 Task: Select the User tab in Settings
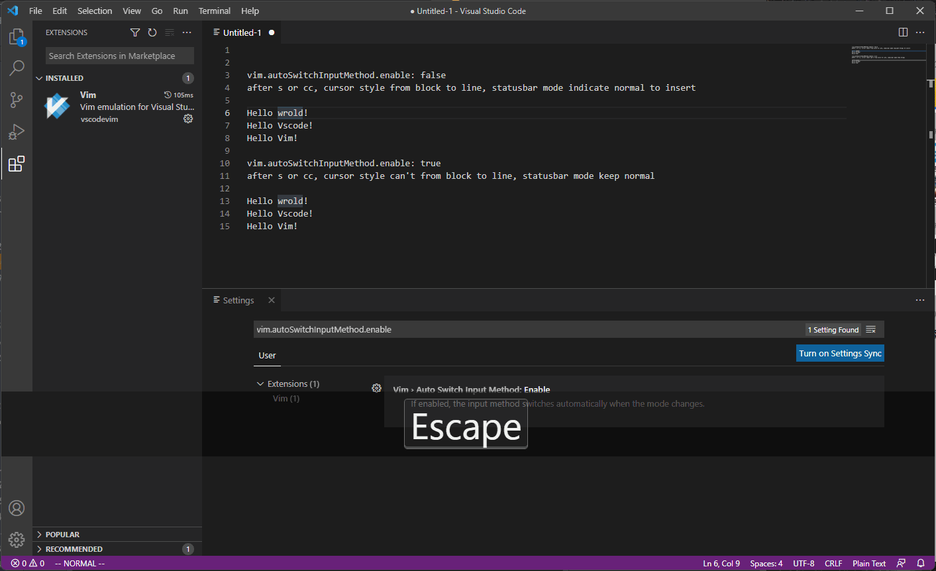[x=267, y=355]
